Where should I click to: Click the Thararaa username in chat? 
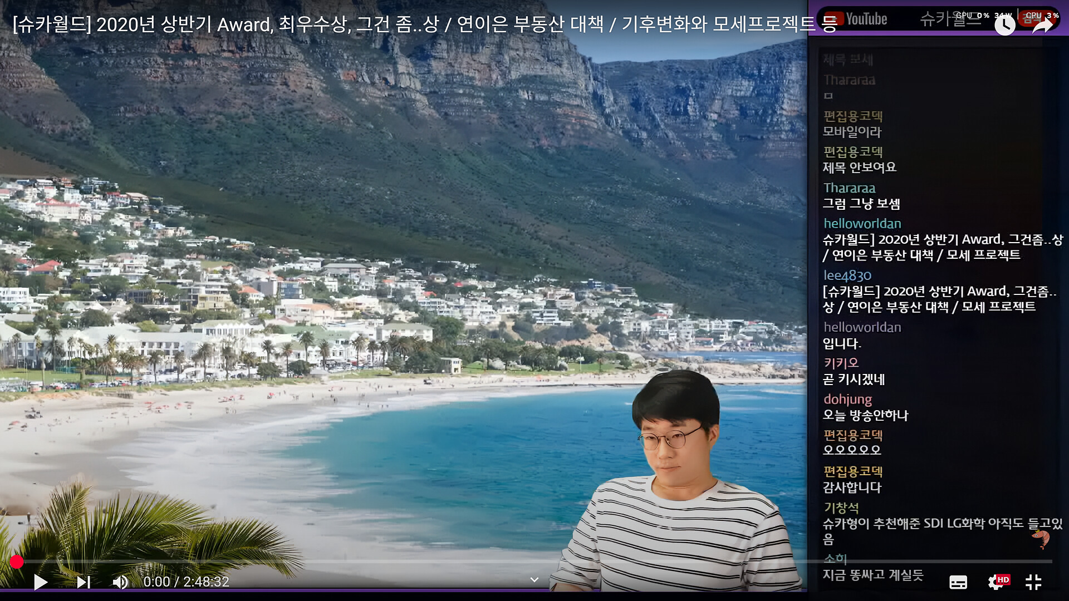pos(849,188)
